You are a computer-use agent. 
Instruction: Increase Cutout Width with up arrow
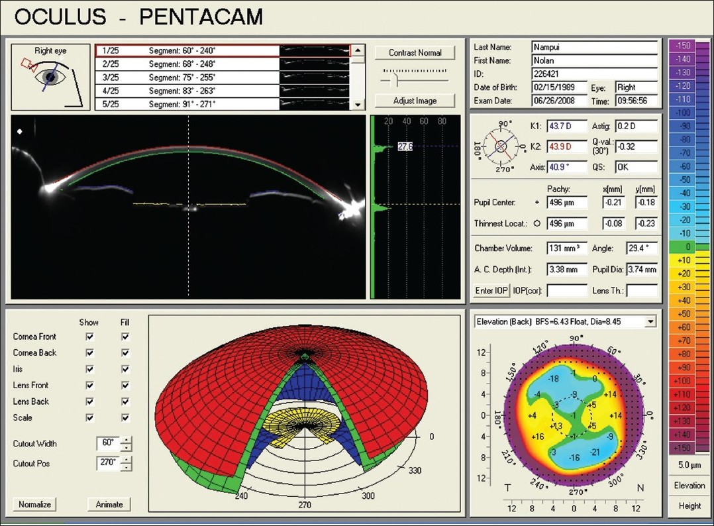click(x=127, y=440)
